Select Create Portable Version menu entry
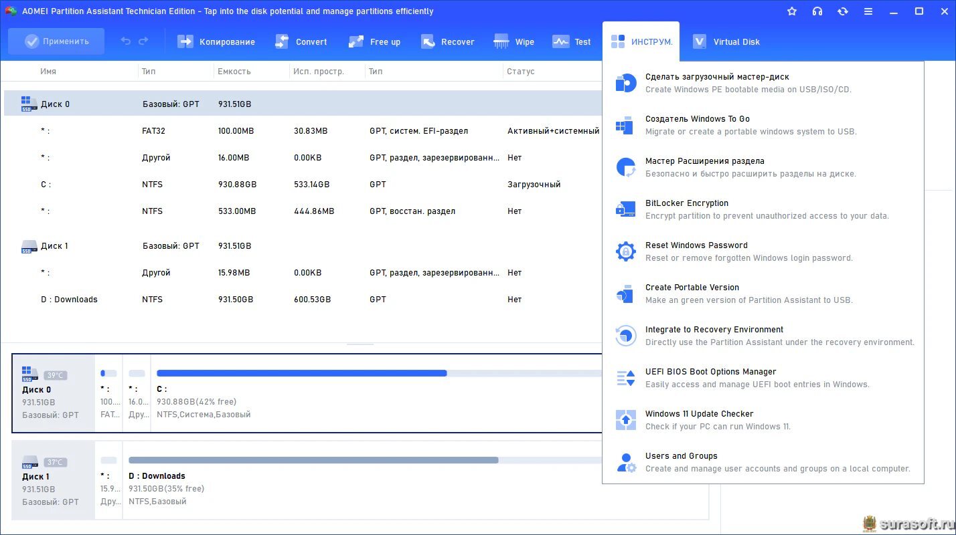 click(692, 288)
